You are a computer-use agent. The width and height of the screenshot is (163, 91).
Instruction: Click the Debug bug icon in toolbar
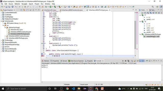pyautogui.click(x=46, y=7)
